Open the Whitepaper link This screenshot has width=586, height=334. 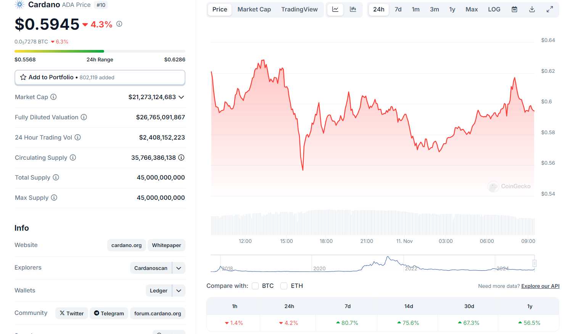coord(166,245)
